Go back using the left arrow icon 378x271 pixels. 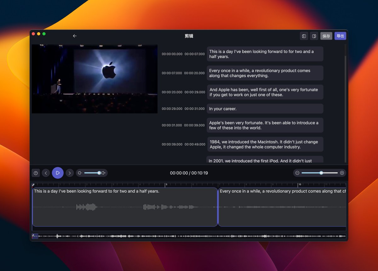pyautogui.click(x=75, y=36)
